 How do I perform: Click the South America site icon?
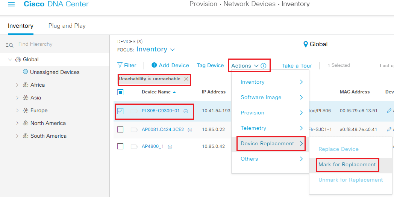(x=26, y=136)
